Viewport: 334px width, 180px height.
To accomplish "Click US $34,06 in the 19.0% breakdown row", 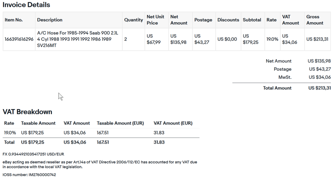I will click(74, 133).
